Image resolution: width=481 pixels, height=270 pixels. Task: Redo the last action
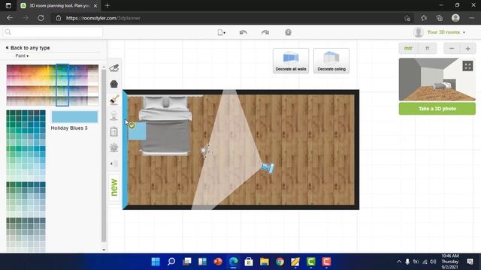(265, 32)
